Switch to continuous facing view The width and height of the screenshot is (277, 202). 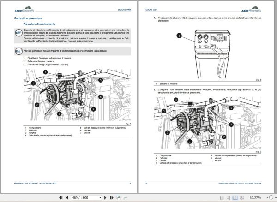tap(241, 198)
